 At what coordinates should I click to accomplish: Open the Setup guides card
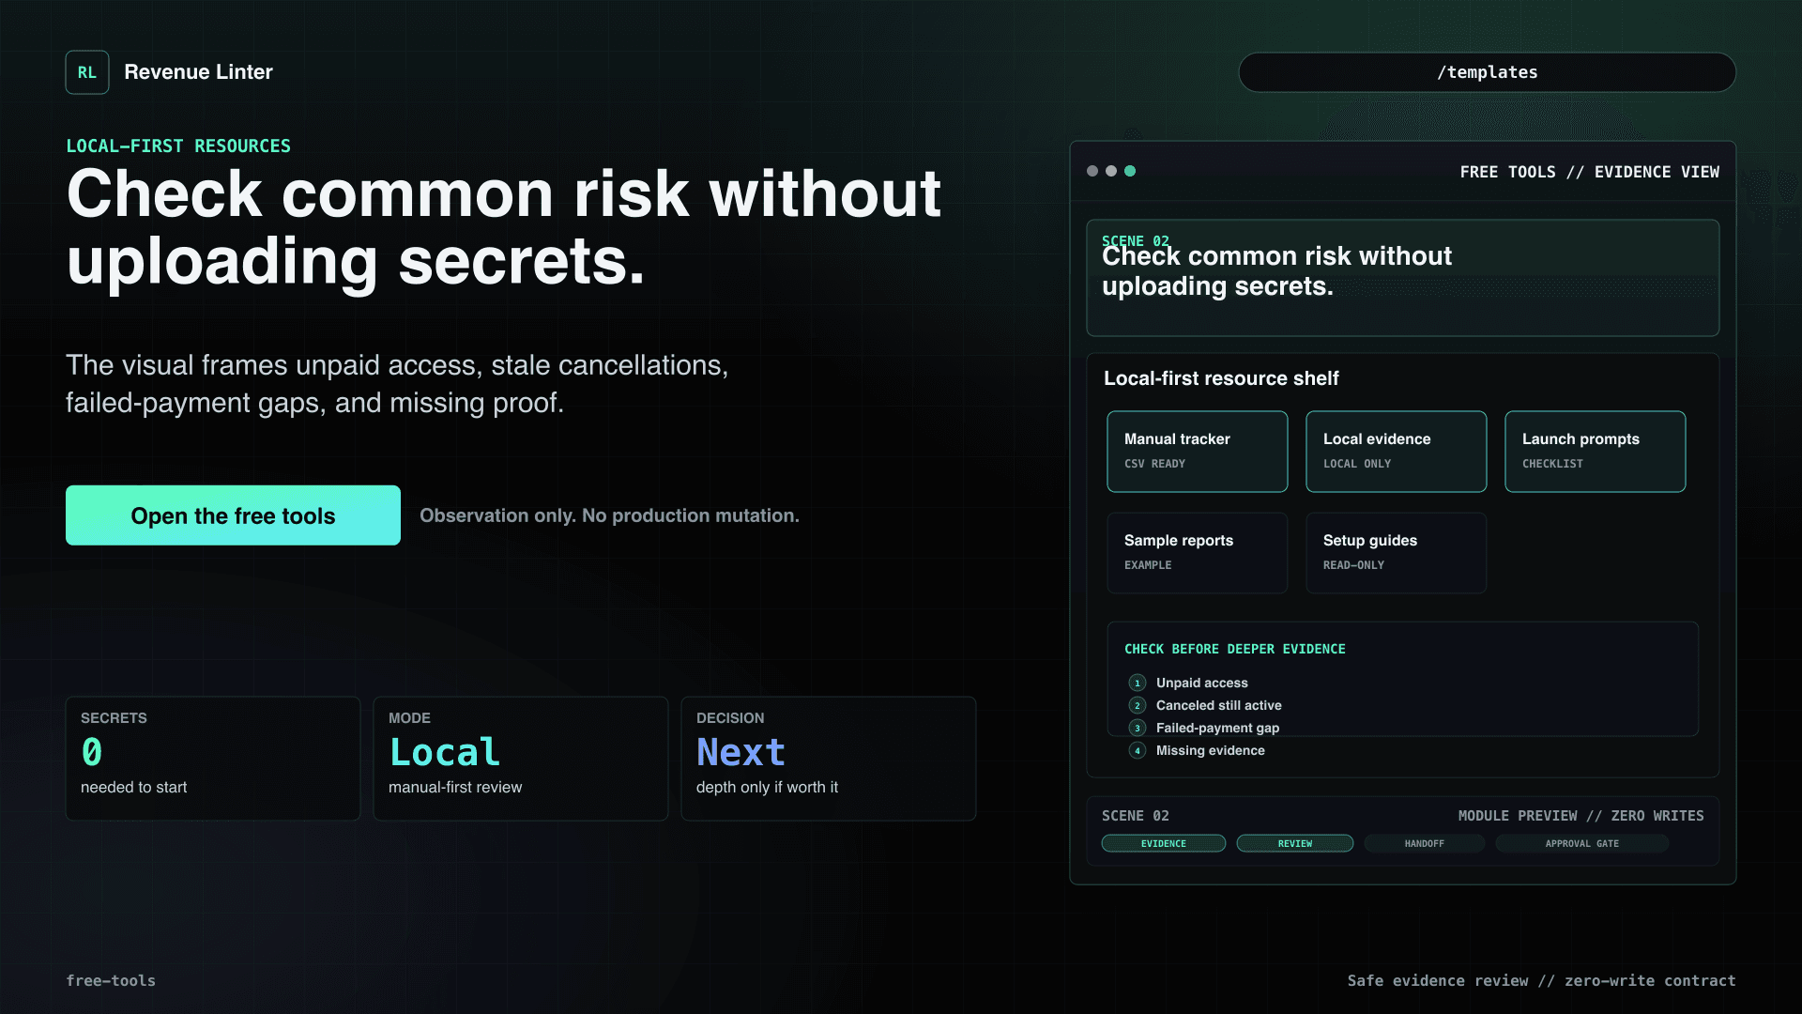[x=1397, y=553]
